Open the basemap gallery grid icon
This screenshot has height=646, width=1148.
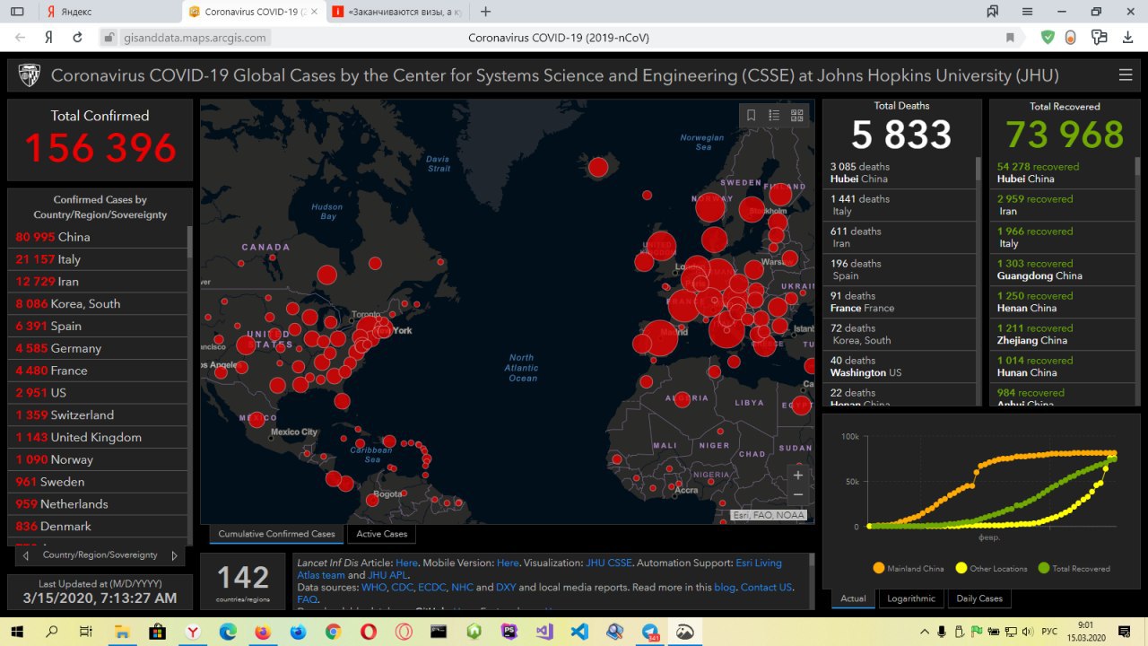797,115
